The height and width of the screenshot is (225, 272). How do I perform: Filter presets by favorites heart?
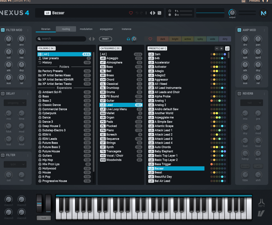(150, 39)
